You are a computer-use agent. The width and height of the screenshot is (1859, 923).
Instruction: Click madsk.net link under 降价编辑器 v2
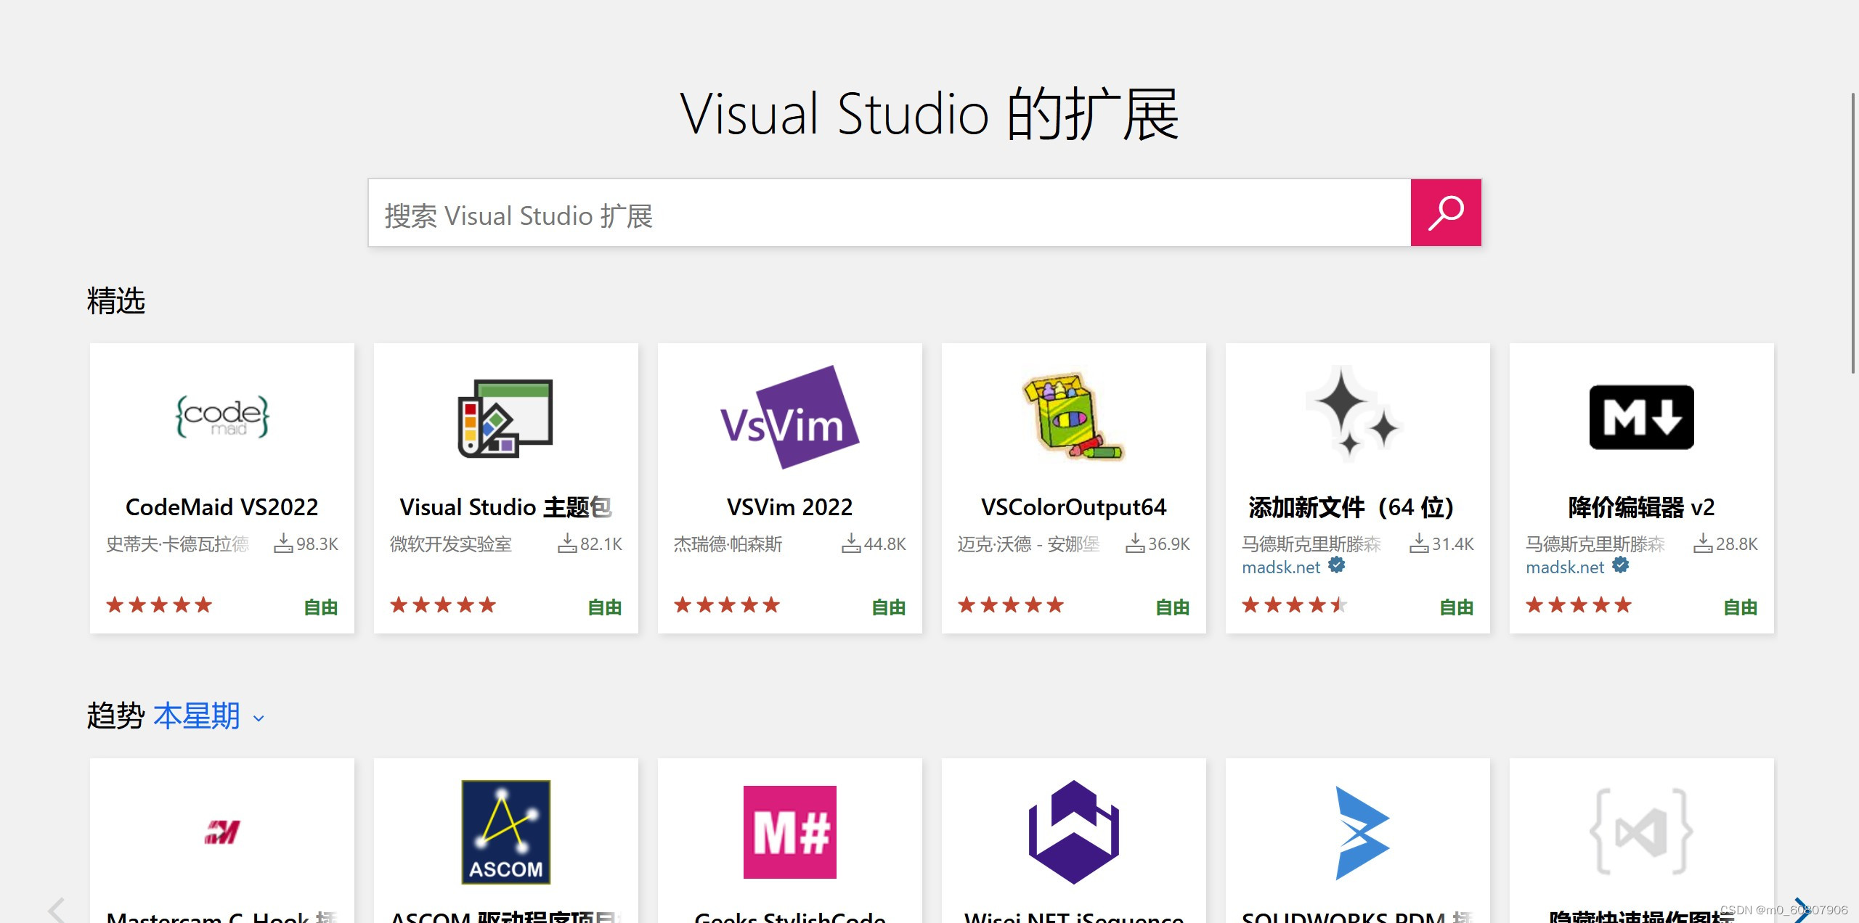[1565, 567]
